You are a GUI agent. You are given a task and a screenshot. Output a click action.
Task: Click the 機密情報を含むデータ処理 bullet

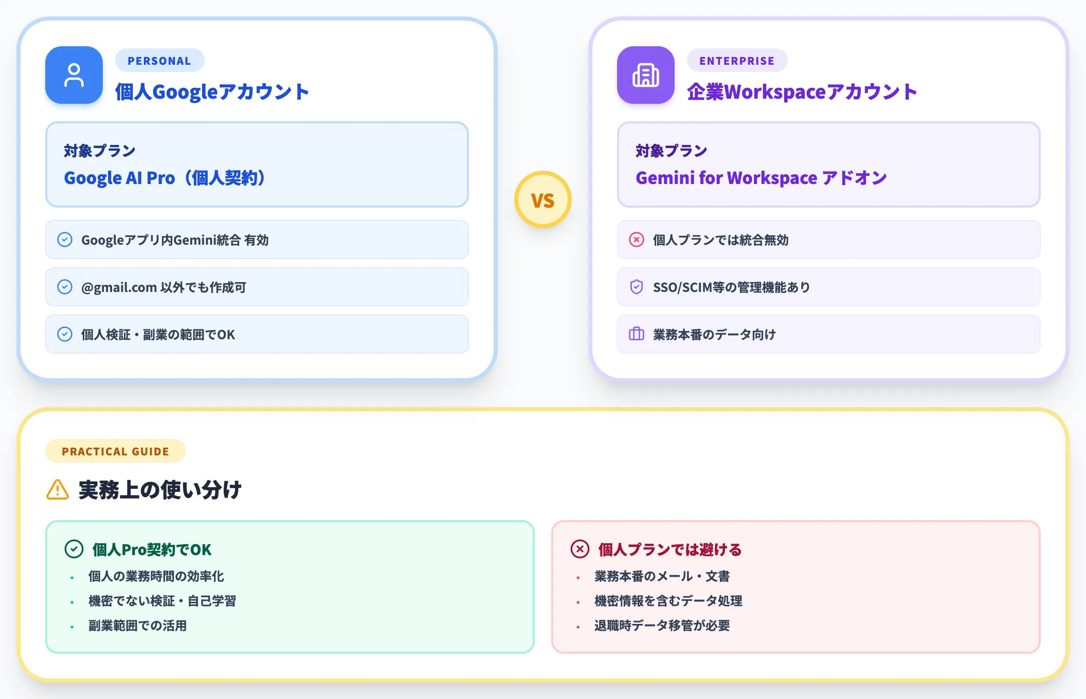(668, 601)
